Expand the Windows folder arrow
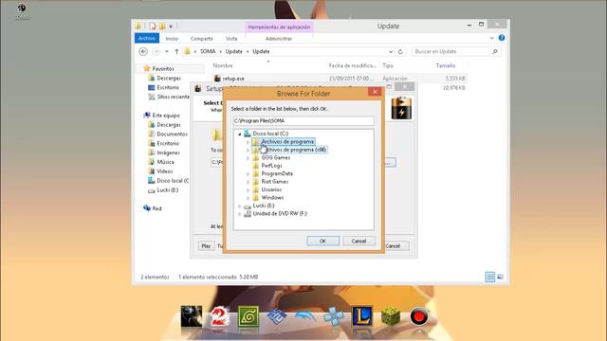 [248, 198]
